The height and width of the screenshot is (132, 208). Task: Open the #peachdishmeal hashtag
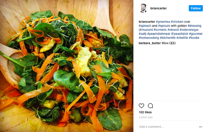pos(159,34)
